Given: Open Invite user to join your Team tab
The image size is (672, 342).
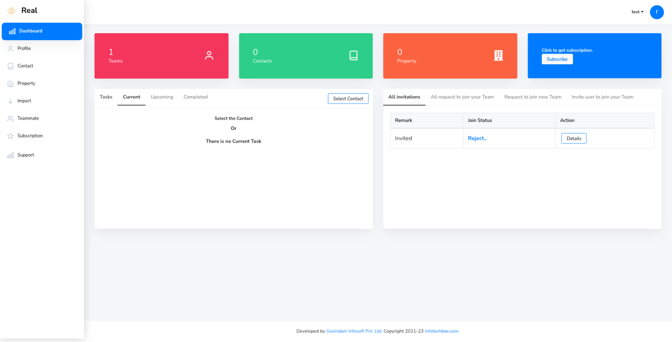Looking at the screenshot, I should click(x=602, y=97).
